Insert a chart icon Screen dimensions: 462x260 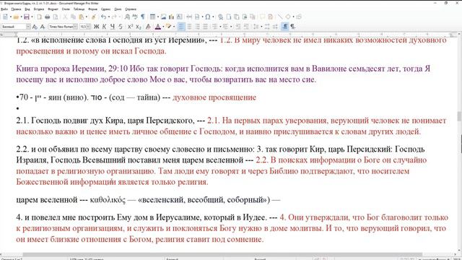(172, 17)
